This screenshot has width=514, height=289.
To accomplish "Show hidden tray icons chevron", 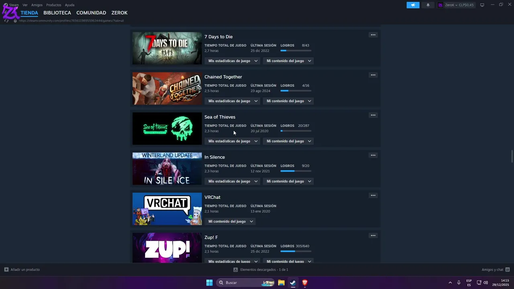I will click(450, 283).
